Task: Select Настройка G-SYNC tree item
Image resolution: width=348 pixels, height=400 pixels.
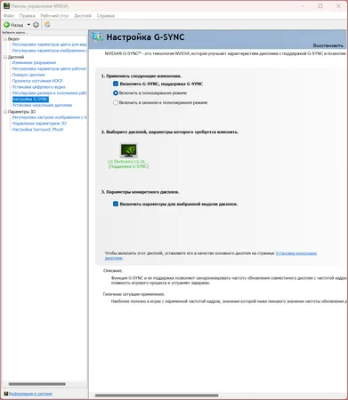Action: [x=30, y=100]
